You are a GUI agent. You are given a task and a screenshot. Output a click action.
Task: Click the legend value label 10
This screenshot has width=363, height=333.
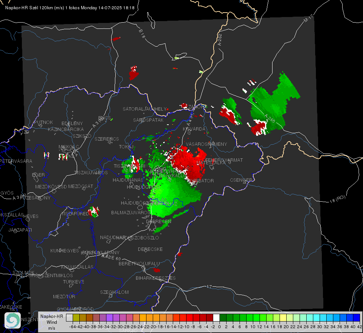point(253,327)
